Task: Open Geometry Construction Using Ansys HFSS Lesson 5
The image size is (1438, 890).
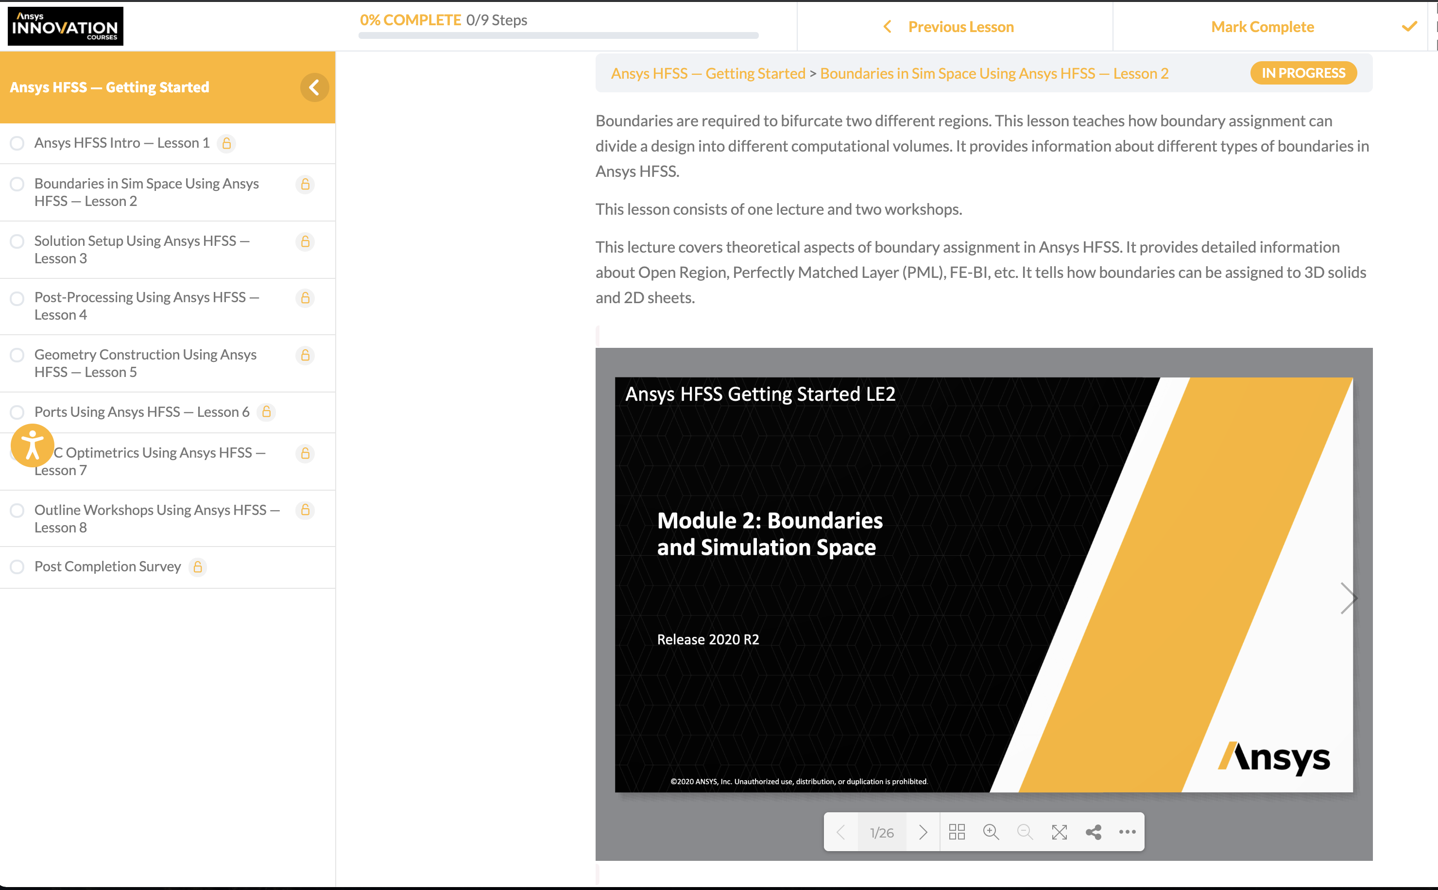Action: (145, 363)
